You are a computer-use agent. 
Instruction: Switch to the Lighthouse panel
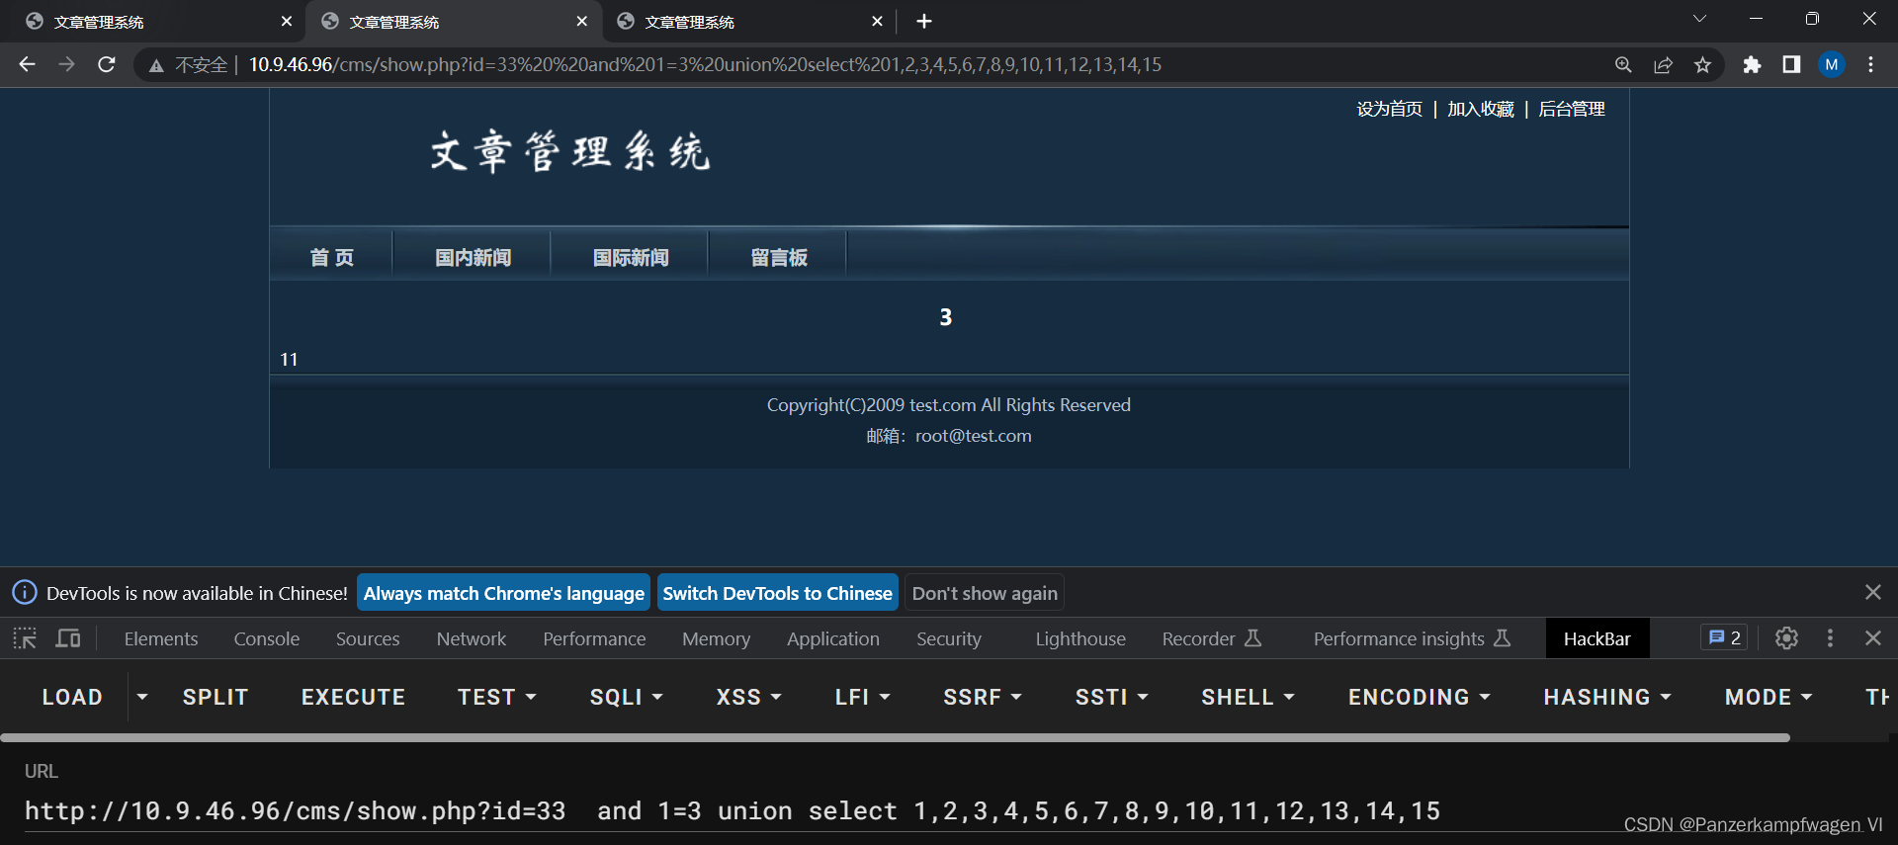click(1080, 639)
